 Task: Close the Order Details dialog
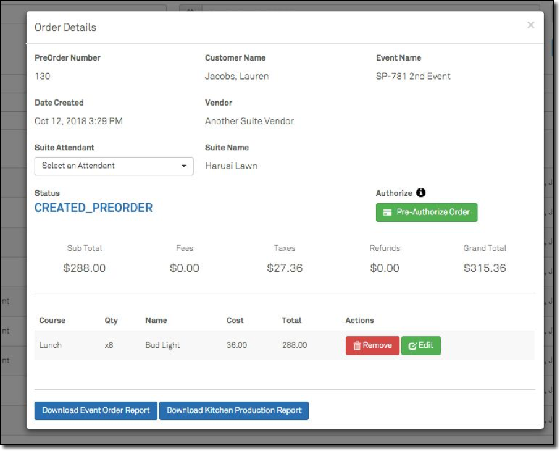[x=530, y=25]
